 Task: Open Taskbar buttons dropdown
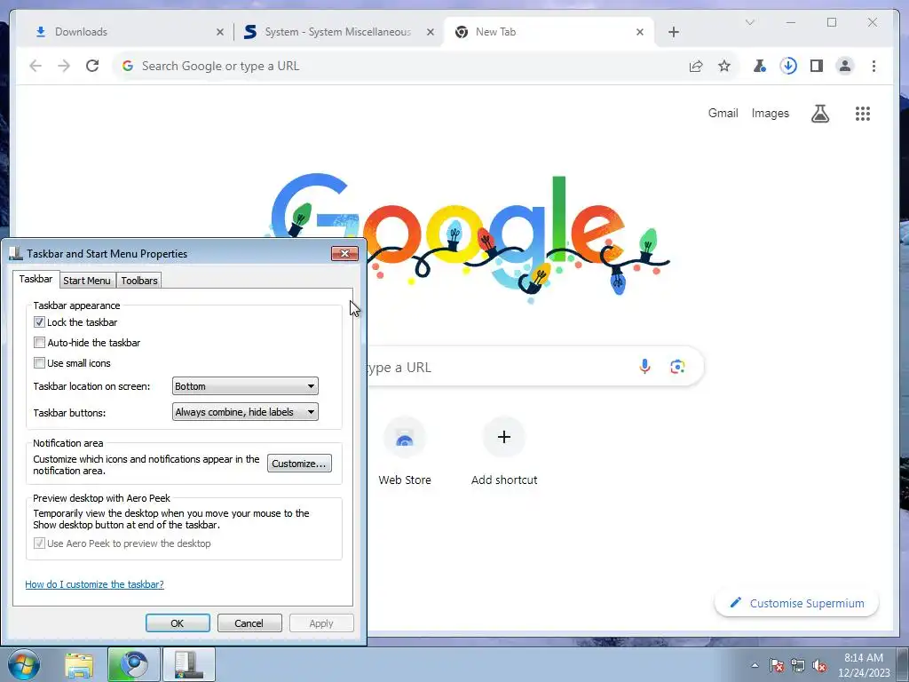(245, 412)
